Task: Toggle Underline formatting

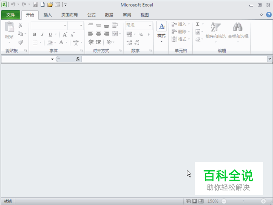Action: (50, 34)
